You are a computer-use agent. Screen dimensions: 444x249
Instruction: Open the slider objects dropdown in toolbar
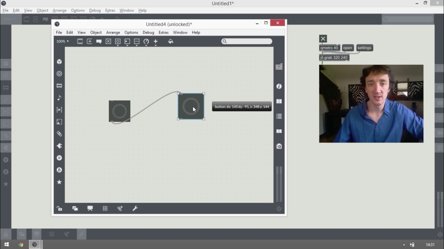pyautogui.click(x=137, y=42)
